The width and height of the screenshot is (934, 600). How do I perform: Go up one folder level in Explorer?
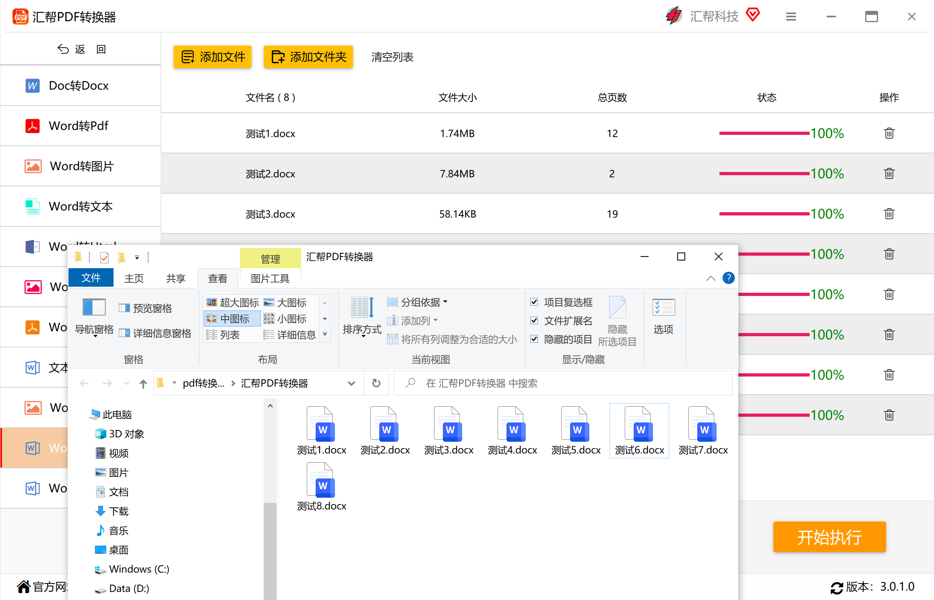143,383
